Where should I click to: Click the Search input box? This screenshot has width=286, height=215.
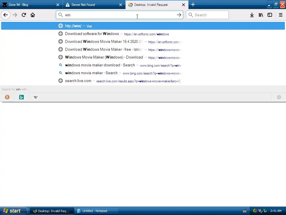(207, 15)
